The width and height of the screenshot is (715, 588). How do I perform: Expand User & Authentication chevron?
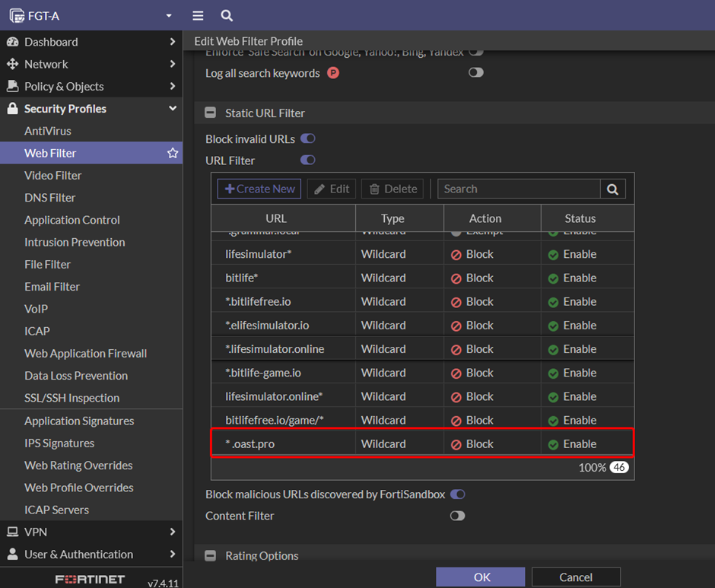click(173, 554)
